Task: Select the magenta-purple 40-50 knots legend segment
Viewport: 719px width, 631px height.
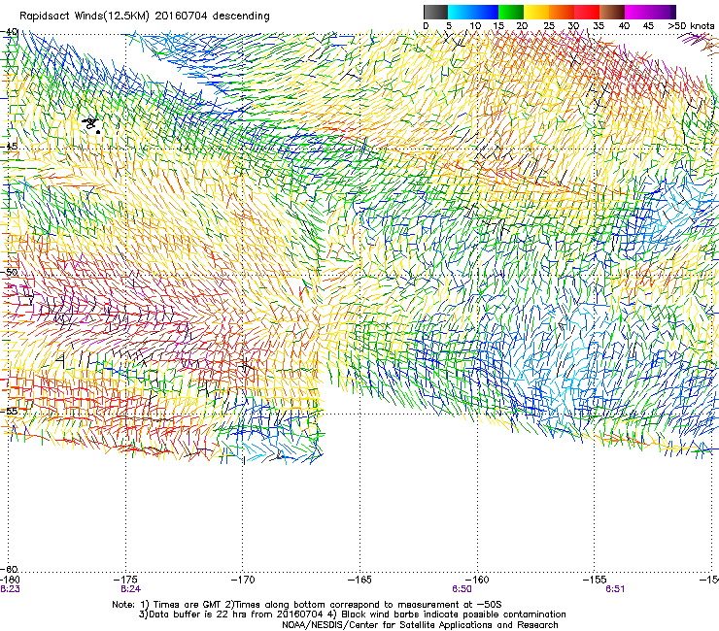Action: 650,12
